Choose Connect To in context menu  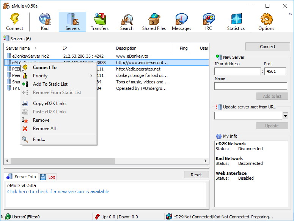coord(58,67)
